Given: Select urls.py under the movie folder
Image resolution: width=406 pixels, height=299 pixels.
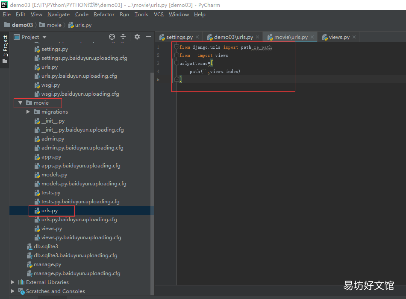Looking at the screenshot, I should coord(50,211).
